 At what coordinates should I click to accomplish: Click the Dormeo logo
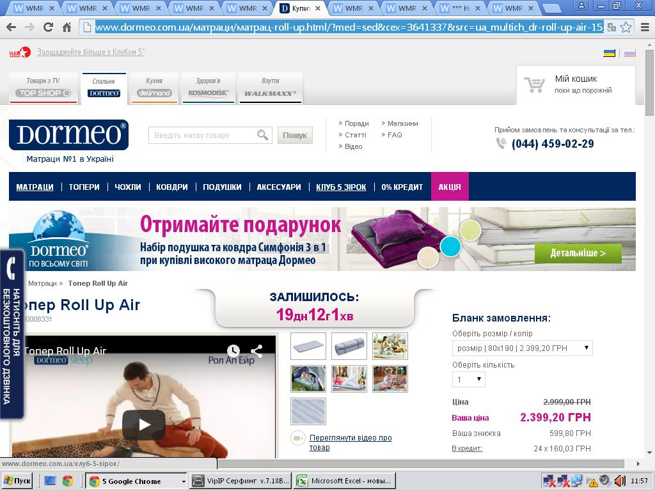69,135
